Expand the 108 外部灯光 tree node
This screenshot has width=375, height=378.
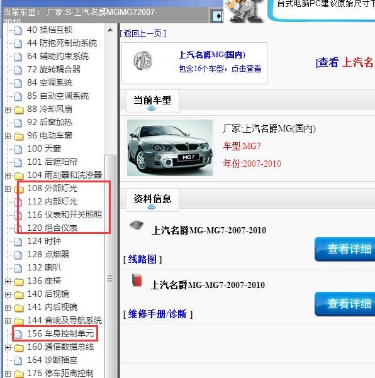coord(8,189)
